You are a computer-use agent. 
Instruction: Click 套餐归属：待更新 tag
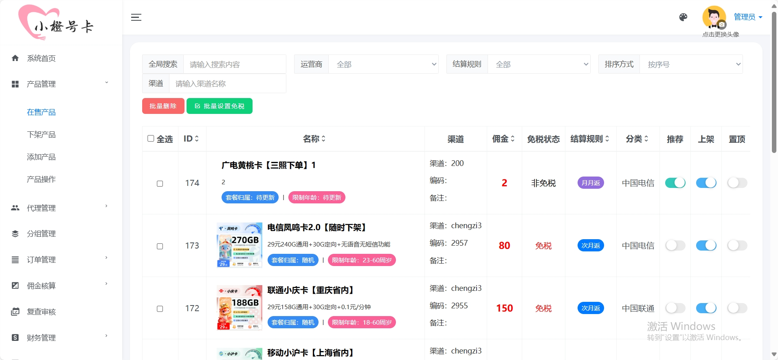point(250,197)
